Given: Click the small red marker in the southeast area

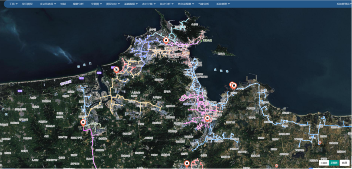Looking at the screenshot, I should [320, 142].
